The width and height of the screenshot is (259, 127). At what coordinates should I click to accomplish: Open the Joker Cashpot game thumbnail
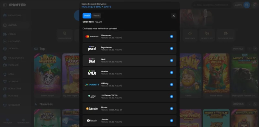(47, 74)
